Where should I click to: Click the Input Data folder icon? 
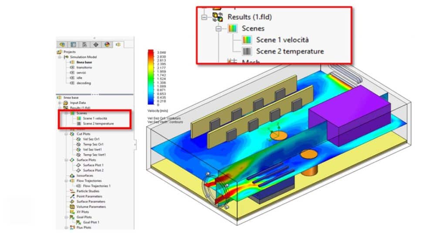tap(66, 103)
